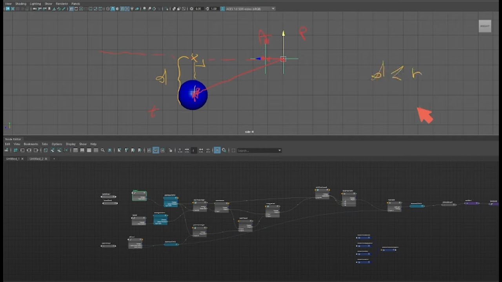Toggle Textured display in the viewport toolbar
This screenshot has height=282, width=502.
coord(127,9)
